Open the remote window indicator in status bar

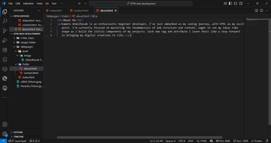3,141
